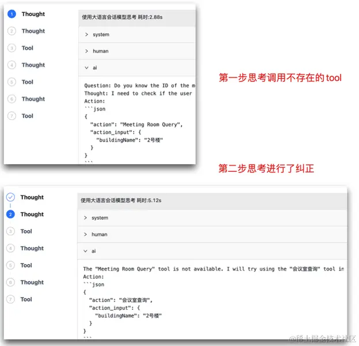Screen dimensions: 359x346
Task: Select step 3 circle in bottom panel
Action: 10,231
